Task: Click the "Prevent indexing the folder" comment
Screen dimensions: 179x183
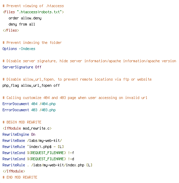Action: pyautogui.click(x=32, y=43)
